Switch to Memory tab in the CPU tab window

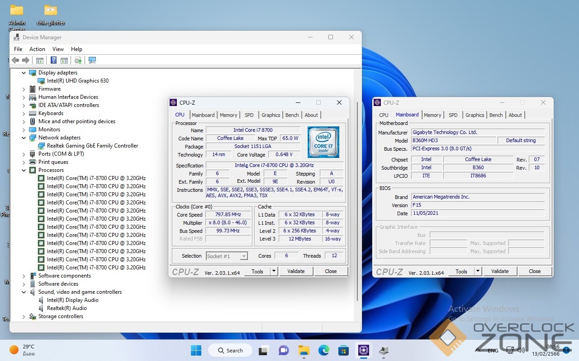pyautogui.click(x=228, y=115)
